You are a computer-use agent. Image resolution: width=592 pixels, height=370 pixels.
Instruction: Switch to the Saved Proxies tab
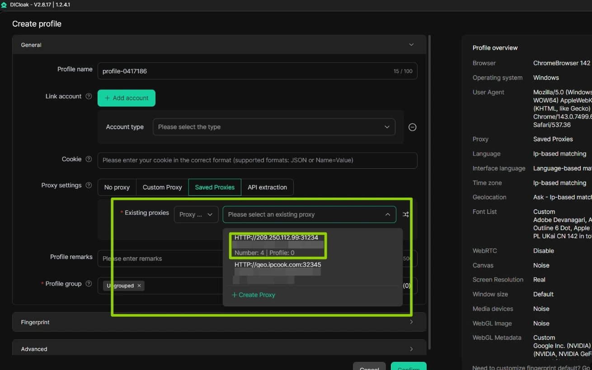tap(214, 187)
